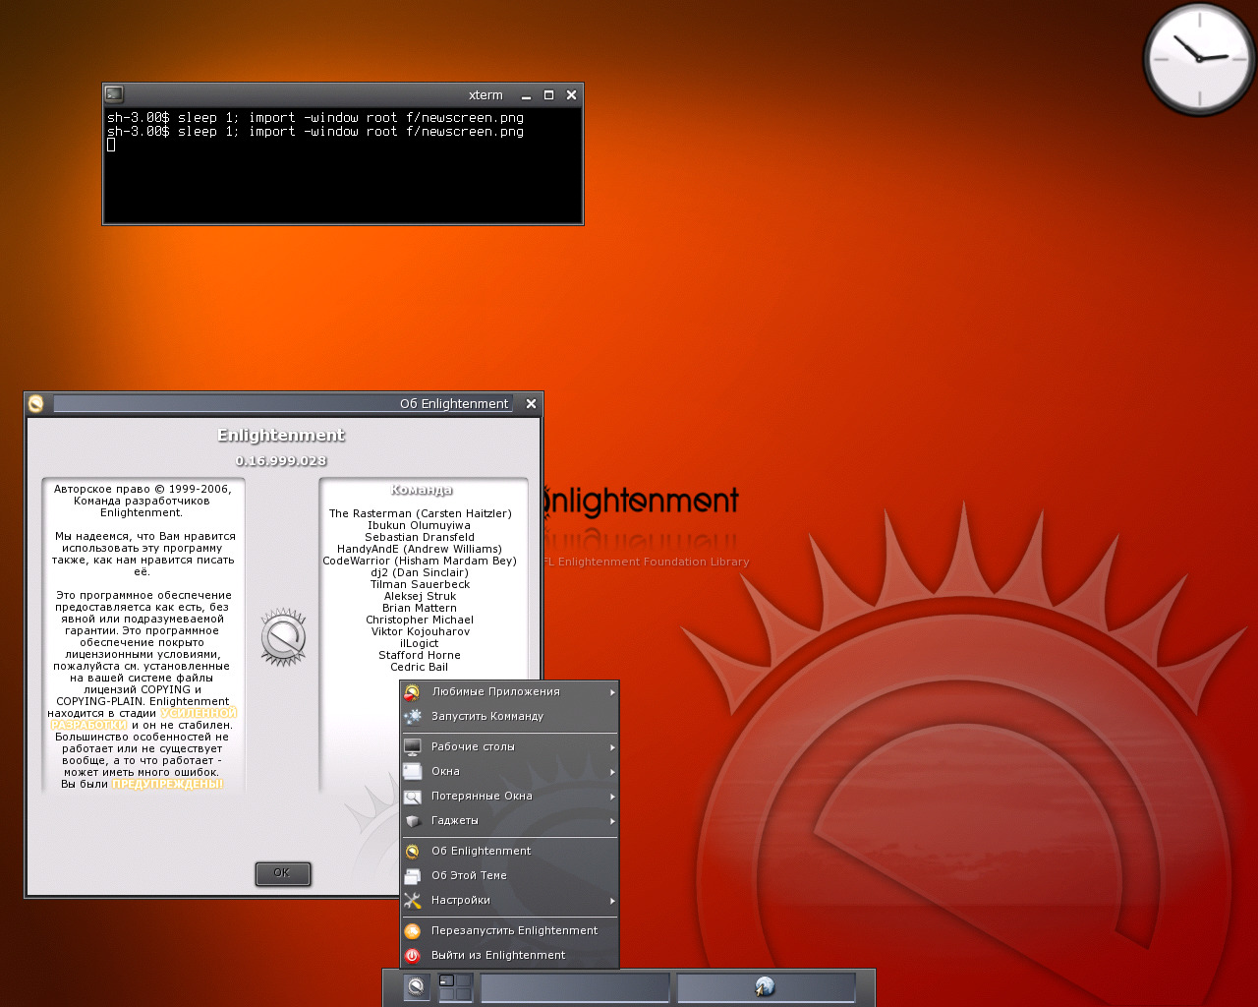Expand the Гаджеты submenu arrow

(612, 821)
